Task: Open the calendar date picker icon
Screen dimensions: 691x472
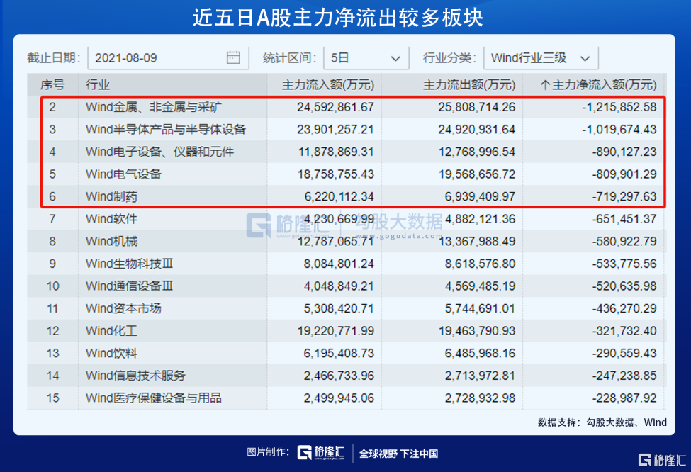Action: pyautogui.click(x=233, y=57)
